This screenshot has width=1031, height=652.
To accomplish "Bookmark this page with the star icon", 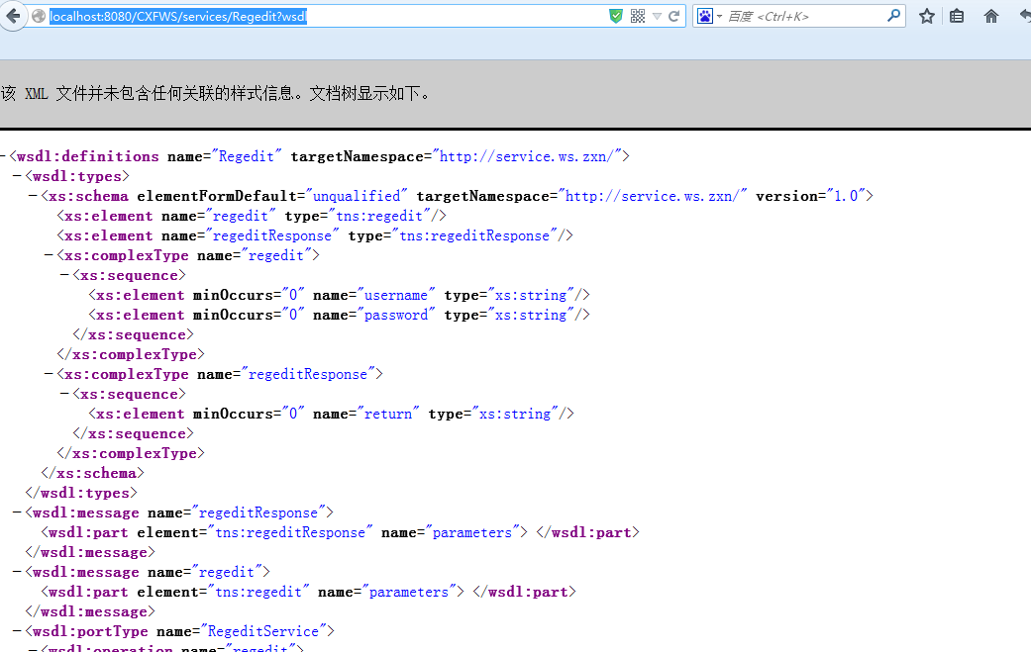I will point(927,17).
